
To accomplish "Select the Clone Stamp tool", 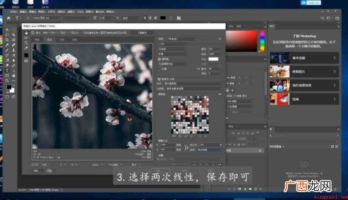I will 14,50.
